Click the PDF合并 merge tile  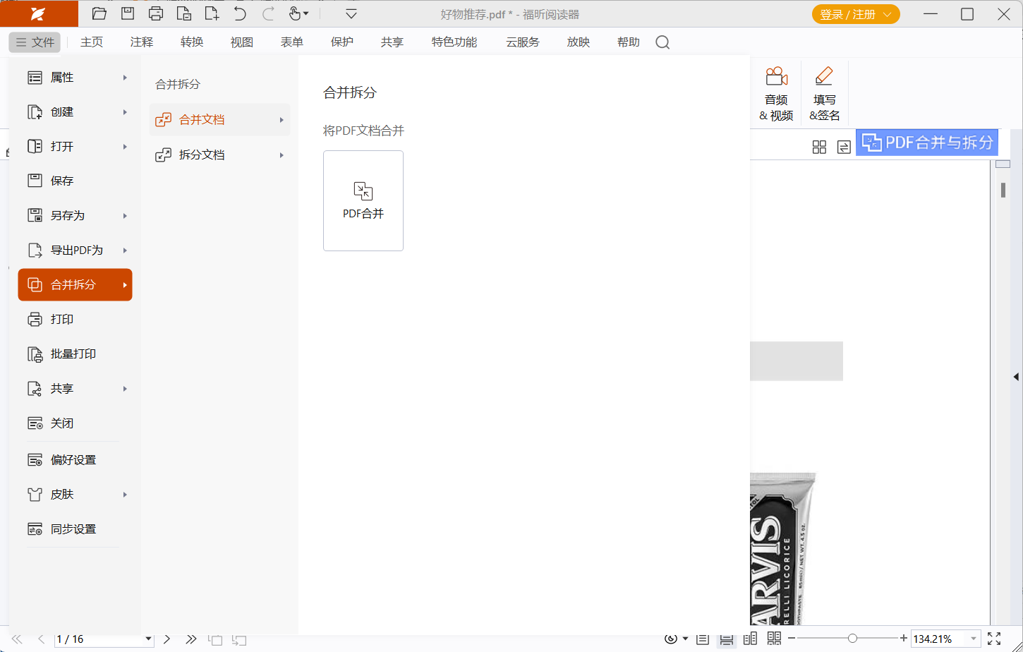363,200
